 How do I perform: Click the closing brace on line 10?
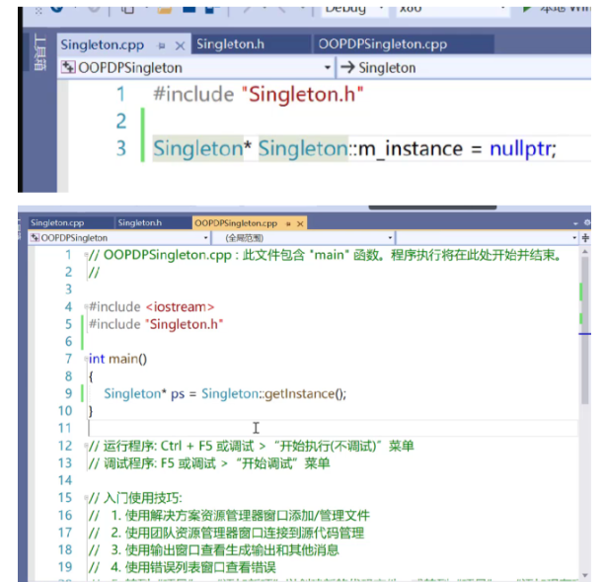pyautogui.click(x=91, y=411)
